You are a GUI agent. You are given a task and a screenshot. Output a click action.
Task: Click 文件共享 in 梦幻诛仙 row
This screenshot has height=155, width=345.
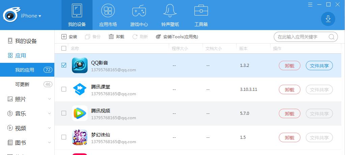pos(319,137)
